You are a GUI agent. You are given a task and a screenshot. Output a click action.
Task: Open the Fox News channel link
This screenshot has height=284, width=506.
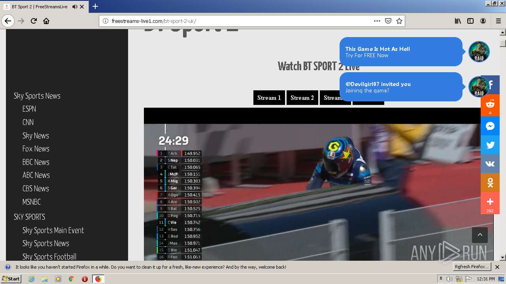pyautogui.click(x=36, y=149)
